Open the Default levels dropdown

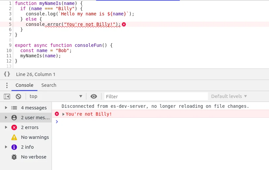pyautogui.click(x=229, y=96)
